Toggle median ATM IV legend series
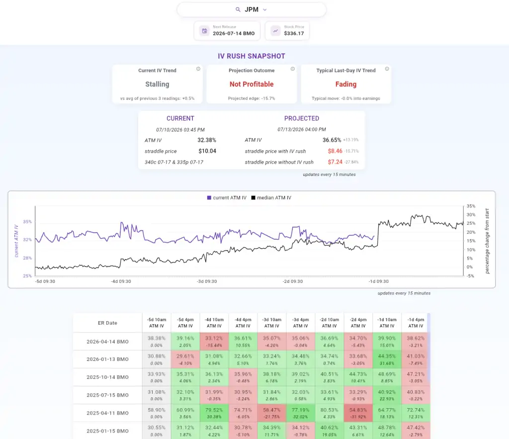Screen dimensions: 509x439 (x=271, y=198)
